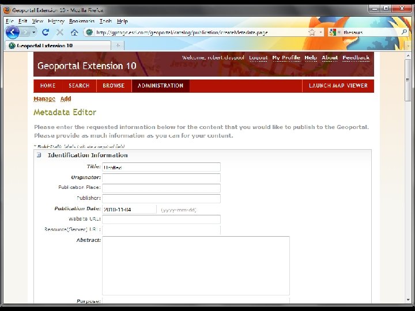Viewport: 415px width, 311px height.
Task: Go to the HOME navigation tab
Action: [x=48, y=86]
